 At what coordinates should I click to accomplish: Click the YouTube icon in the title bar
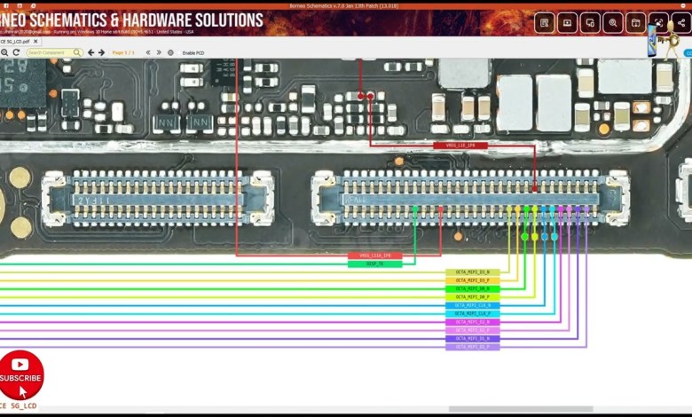pos(20,5)
